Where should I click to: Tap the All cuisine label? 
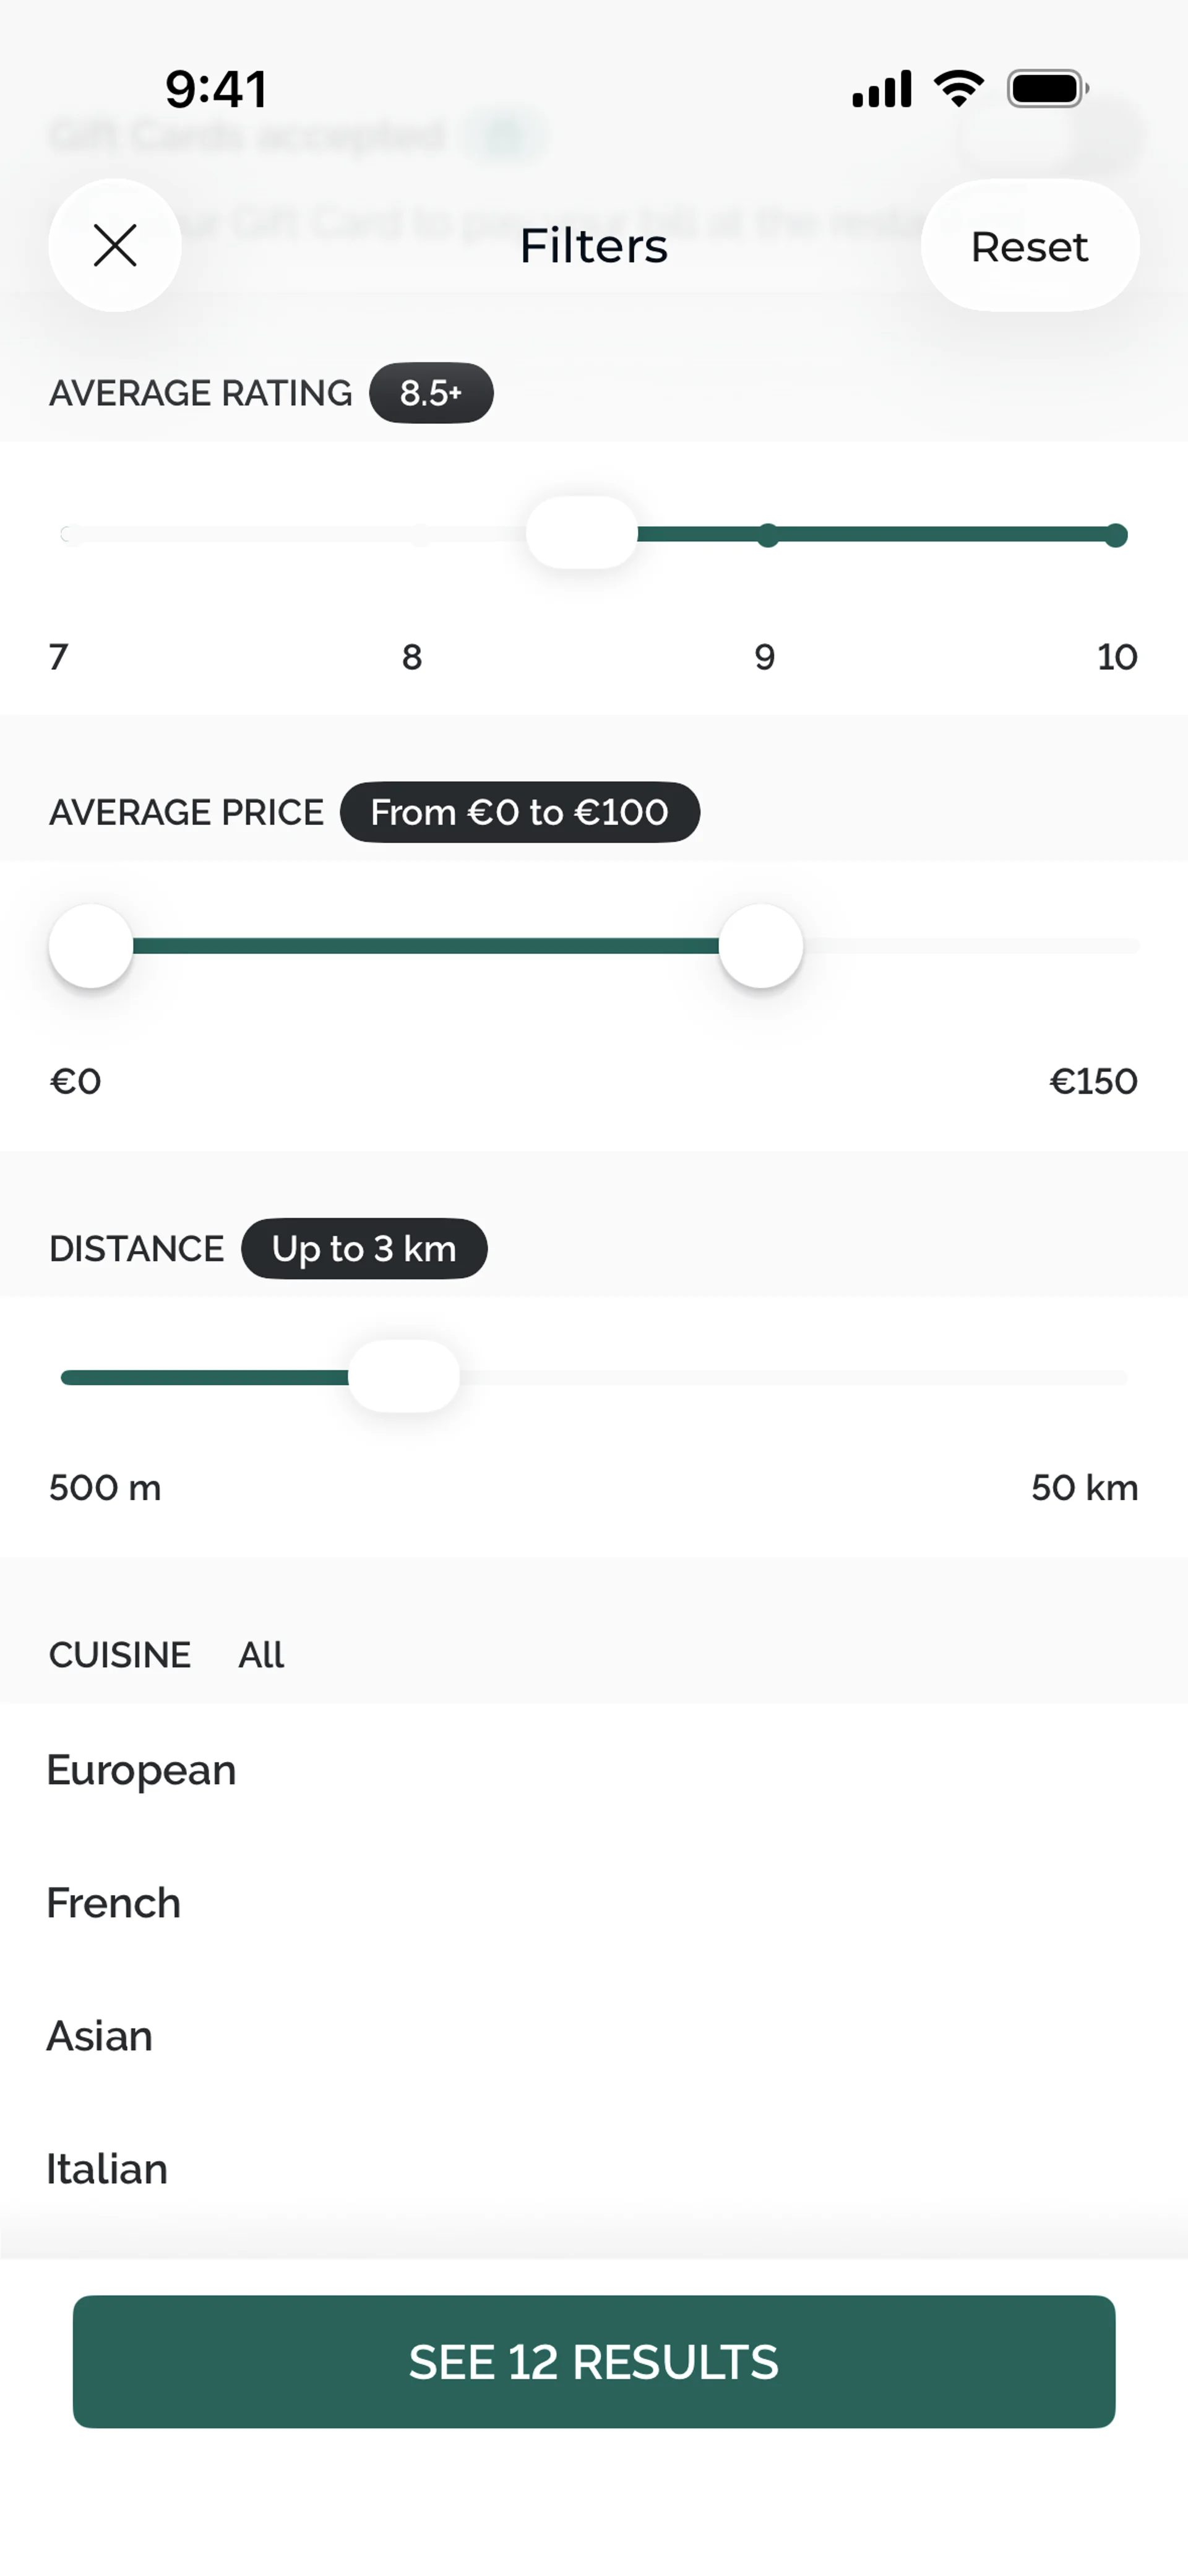click(x=261, y=1655)
